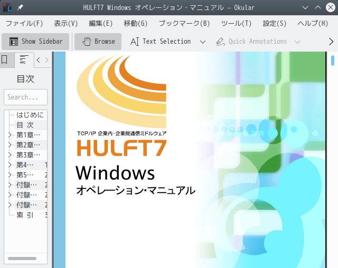The width and height of the screenshot is (338, 268).
Task: Click the document vertical scrollbar handle
Action: [333, 61]
